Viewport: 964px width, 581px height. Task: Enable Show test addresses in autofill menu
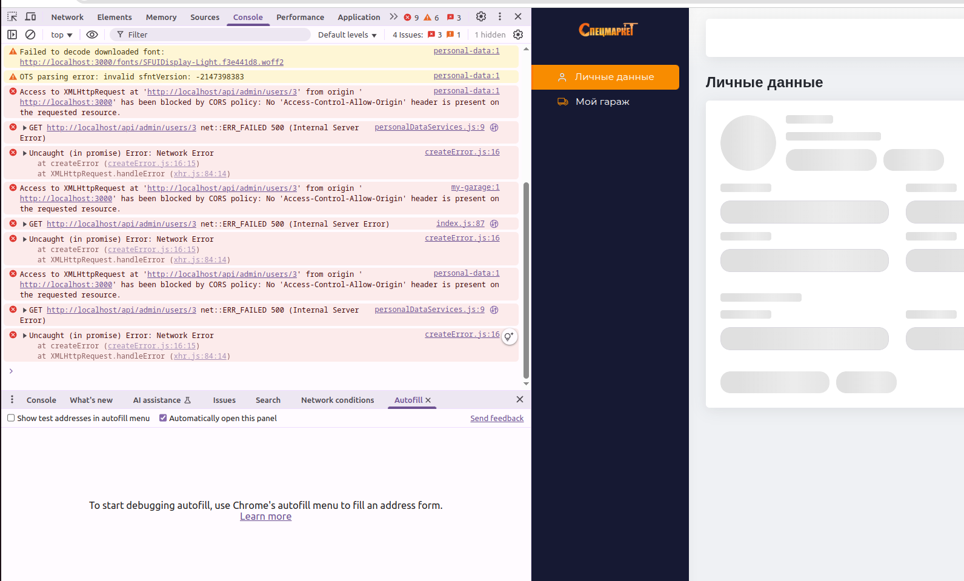11,418
